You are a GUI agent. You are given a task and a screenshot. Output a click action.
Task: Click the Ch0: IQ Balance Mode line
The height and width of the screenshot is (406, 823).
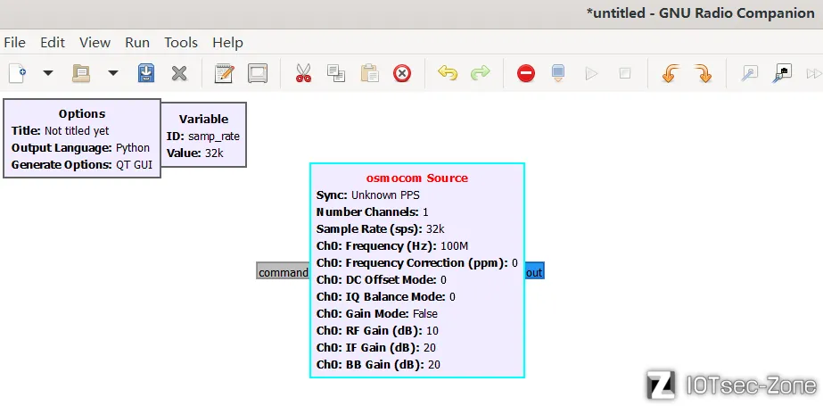386,297
